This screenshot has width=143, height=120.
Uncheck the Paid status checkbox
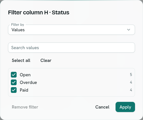(14, 90)
